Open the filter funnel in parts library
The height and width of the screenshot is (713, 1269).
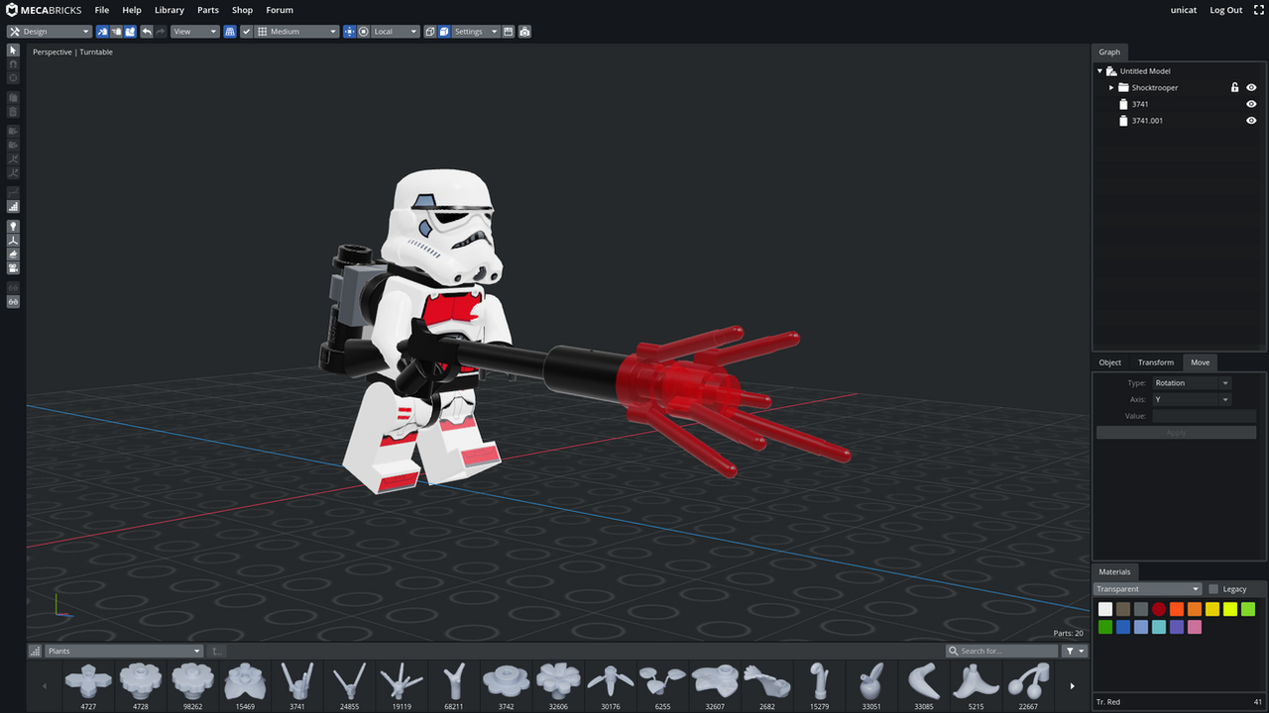coord(1075,651)
